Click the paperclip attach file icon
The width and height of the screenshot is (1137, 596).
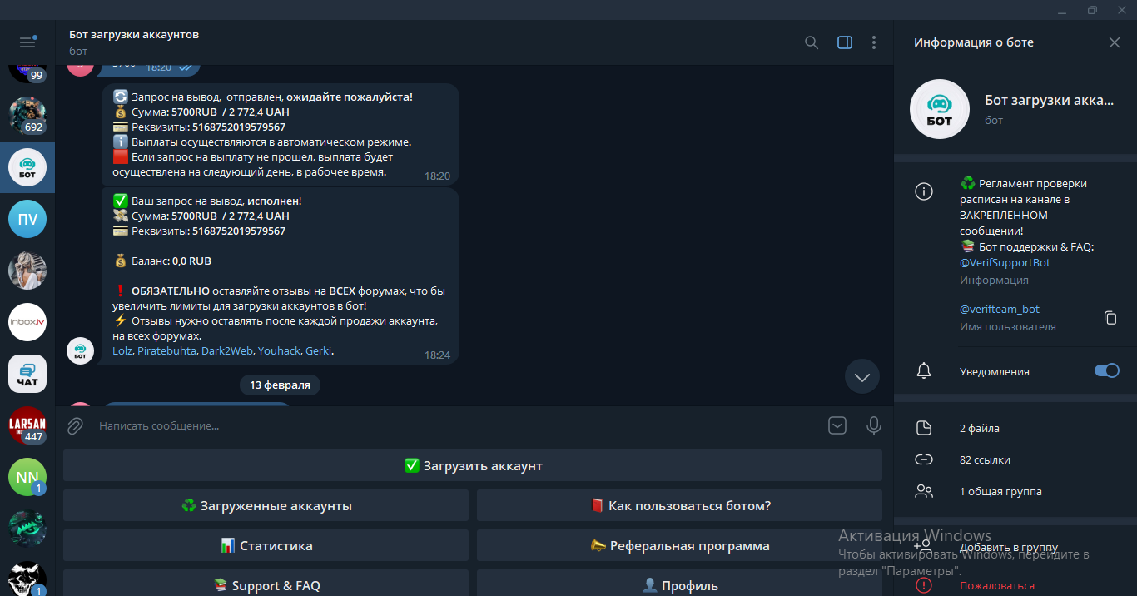[76, 426]
